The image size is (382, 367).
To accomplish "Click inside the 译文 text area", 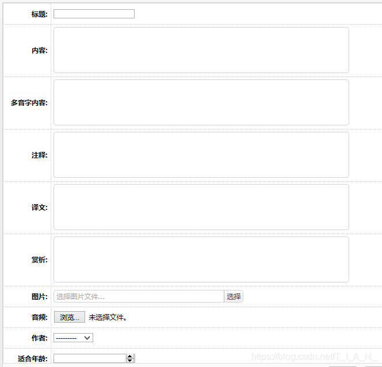I will coord(201,207).
